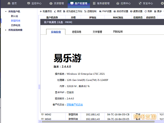Open the 首页 home icon

pos(9,3)
